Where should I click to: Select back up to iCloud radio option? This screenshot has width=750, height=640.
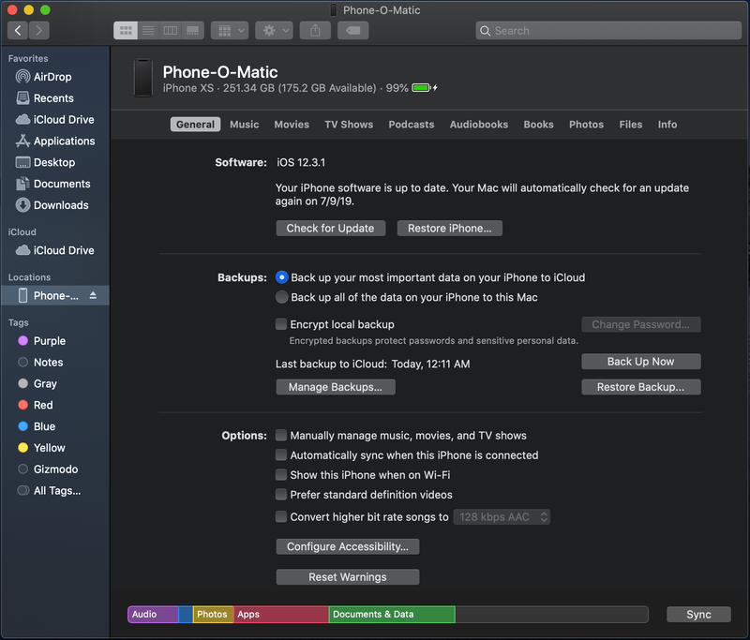click(x=282, y=277)
